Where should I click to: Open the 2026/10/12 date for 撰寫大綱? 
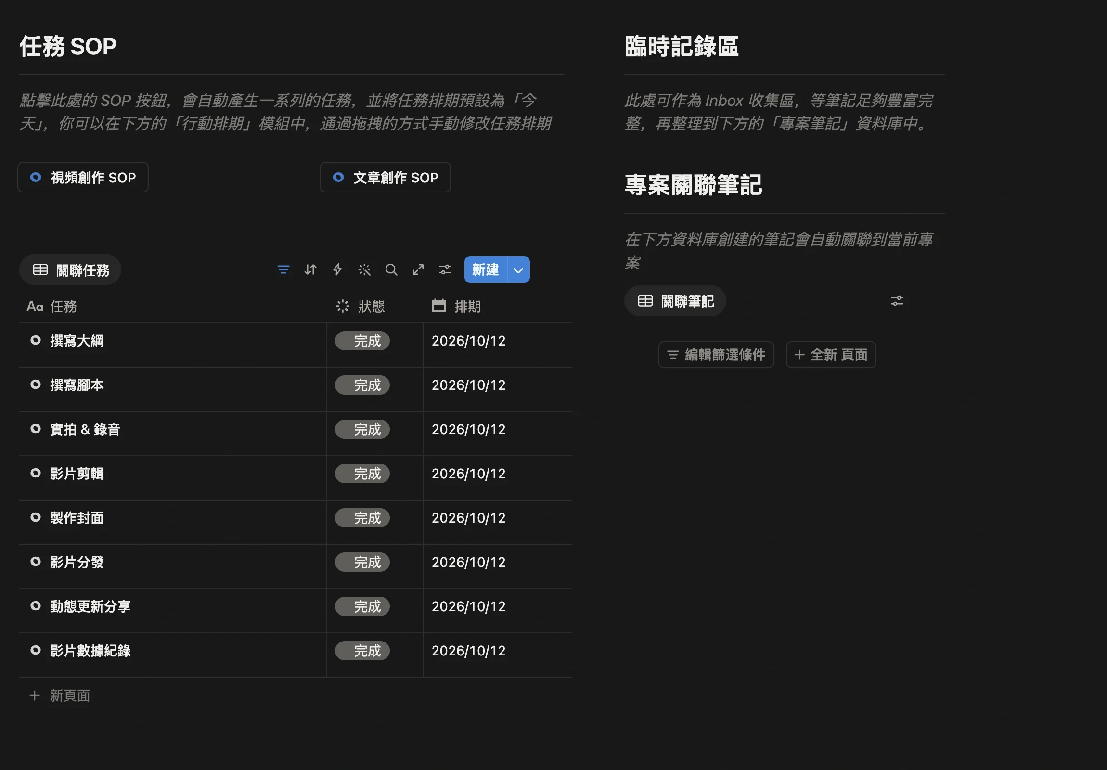pos(469,341)
